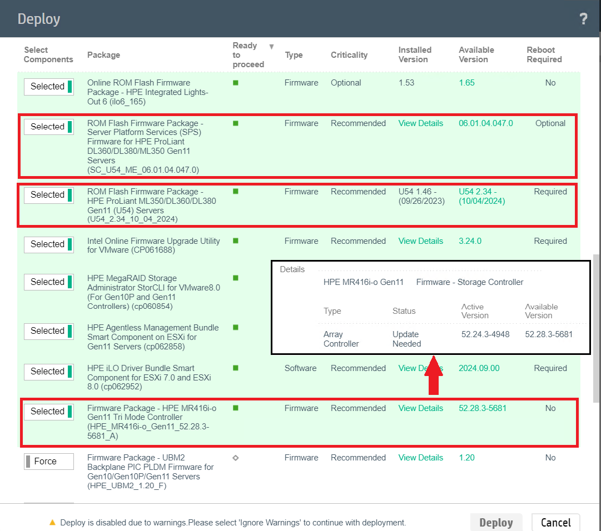Open View Details for Intel Firmware Upgrade Utility

click(421, 241)
